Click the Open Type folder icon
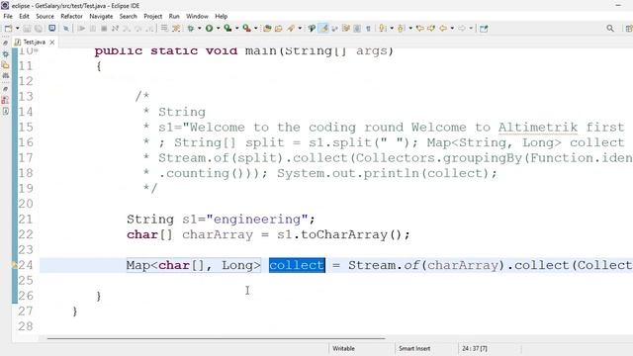Viewport: 633px width, 356px height. coord(279,29)
